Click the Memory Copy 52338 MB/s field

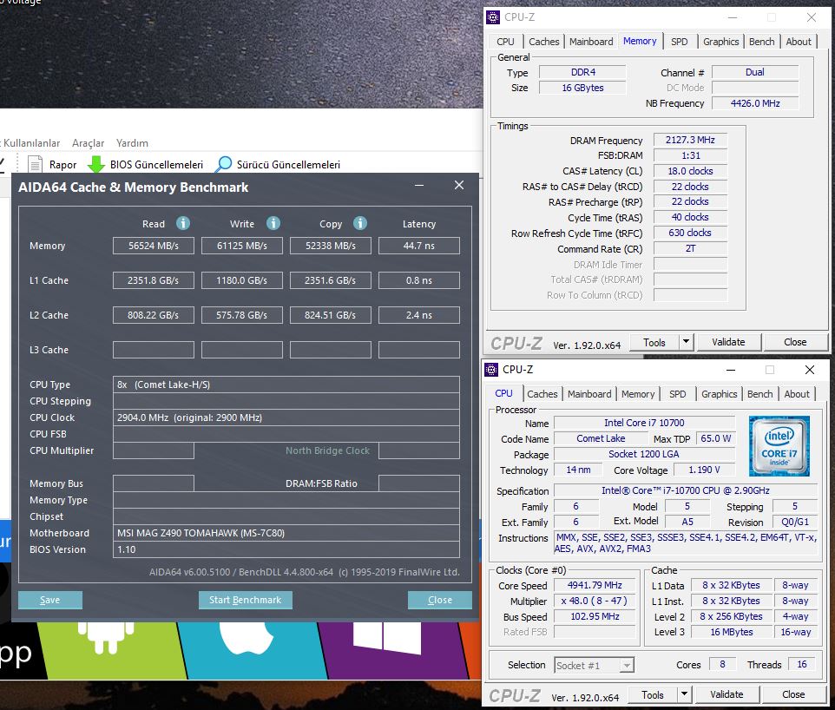pos(330,246)
